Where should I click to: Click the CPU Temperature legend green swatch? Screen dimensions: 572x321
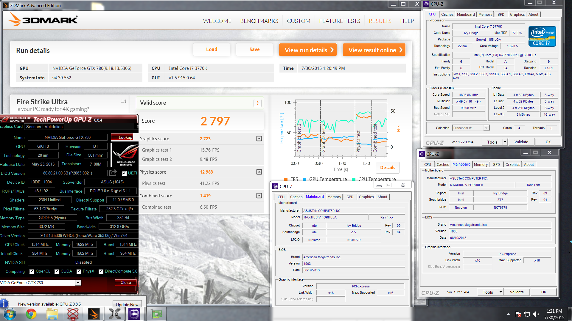354,179
